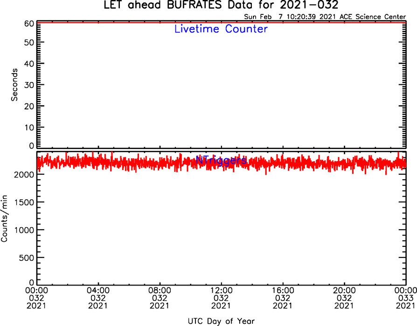This screenshot has width=417, height=326.
Task: Click the 04:00 time tick label
Action: [98, 289]
